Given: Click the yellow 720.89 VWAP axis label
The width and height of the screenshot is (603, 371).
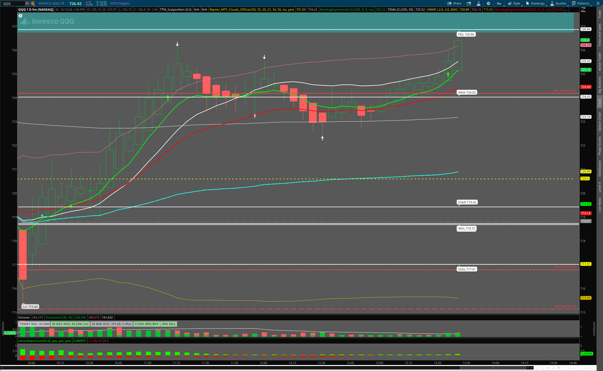Looking at the screenshot, I should click(586, 172).
